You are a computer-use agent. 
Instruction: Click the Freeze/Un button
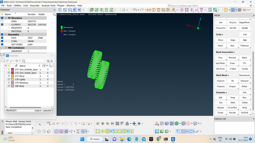221,28
